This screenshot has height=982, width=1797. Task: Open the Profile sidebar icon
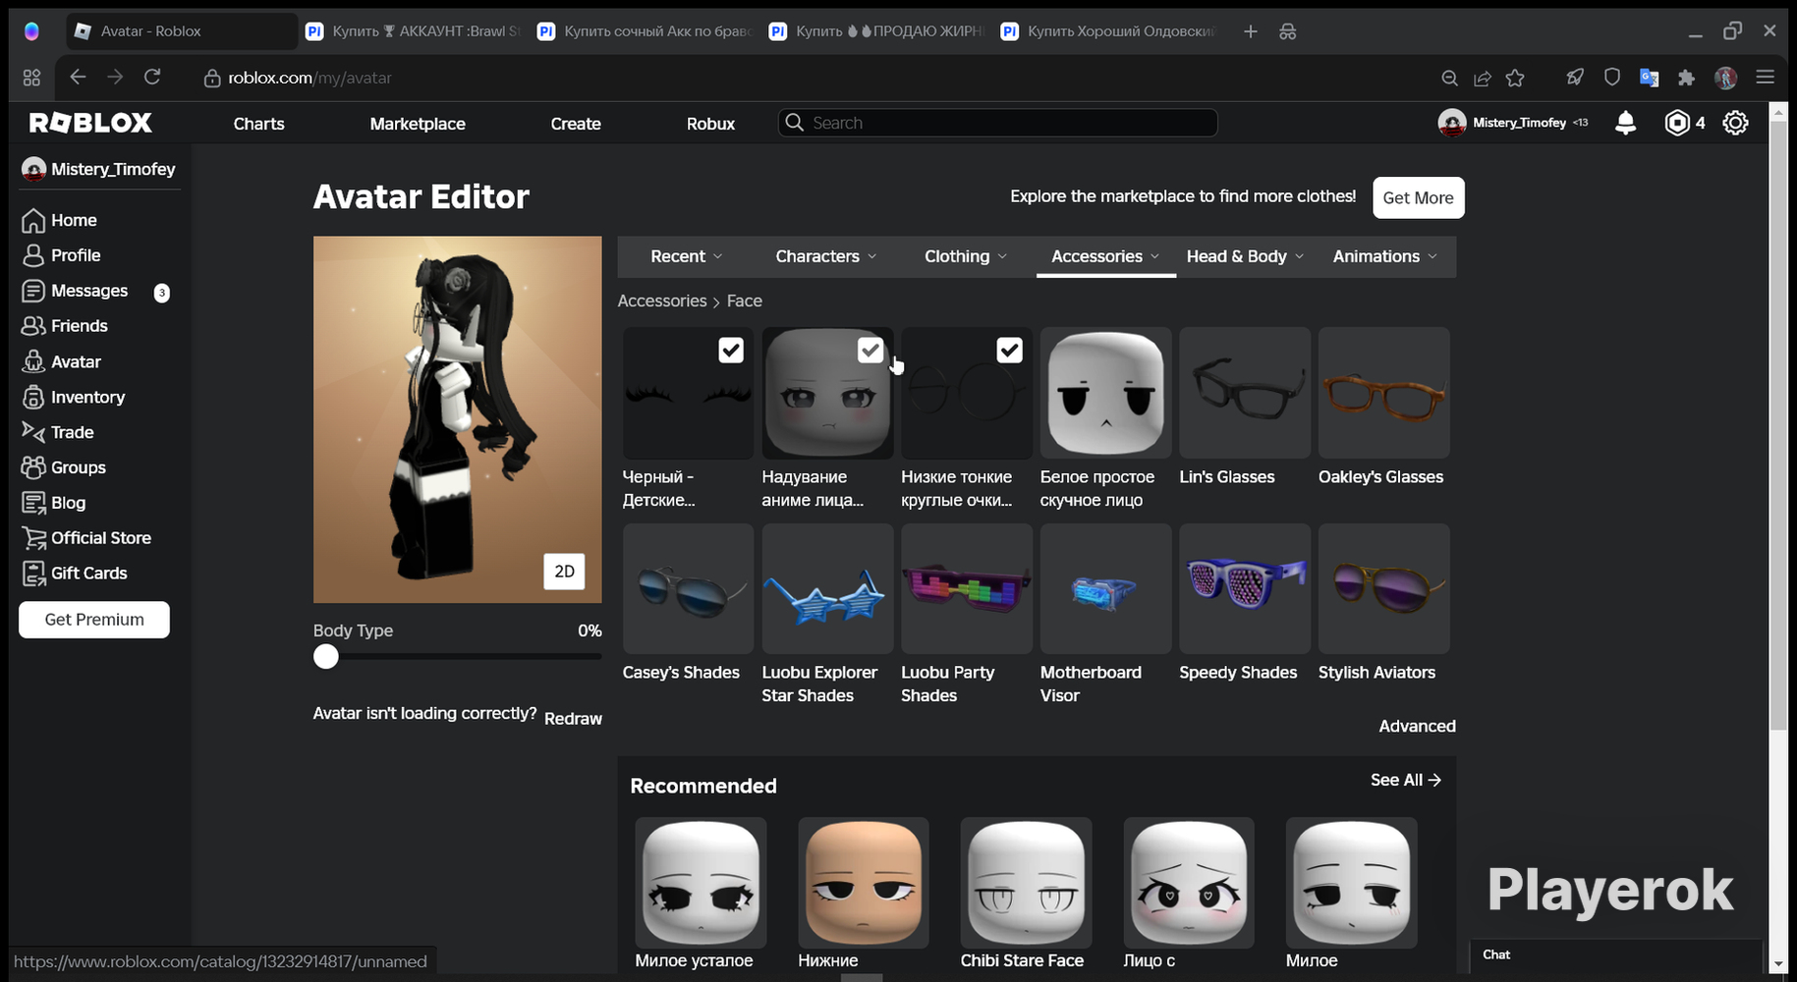tap(33, 256)
